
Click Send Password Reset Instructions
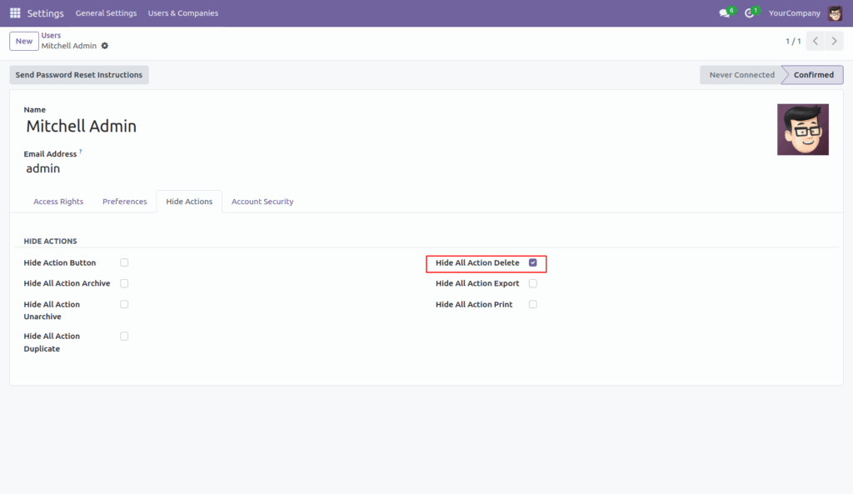pyautogui.click(x=78, y=74)
